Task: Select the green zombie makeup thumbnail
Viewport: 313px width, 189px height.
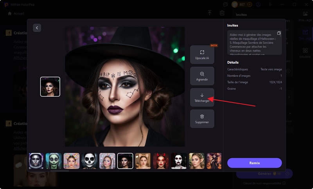Action: [54, 161]
